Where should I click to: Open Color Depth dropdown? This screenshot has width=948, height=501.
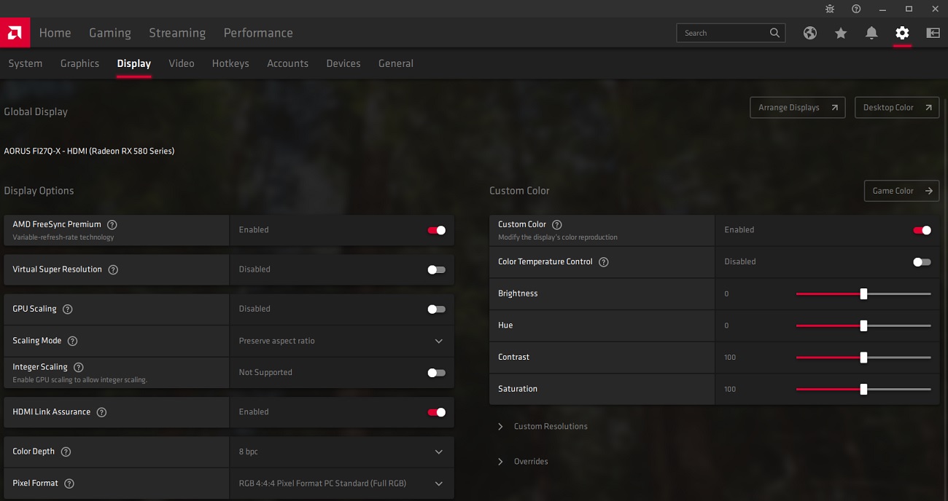click(x=342, y=451)
